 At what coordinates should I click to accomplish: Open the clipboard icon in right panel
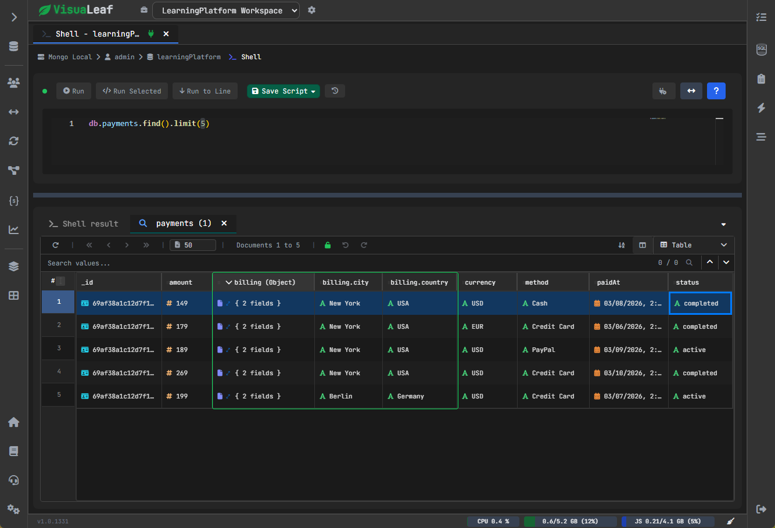761,79
